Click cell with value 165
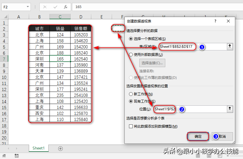Image resolution: width=243 pixels, height=159 pixels. (60, 59)
